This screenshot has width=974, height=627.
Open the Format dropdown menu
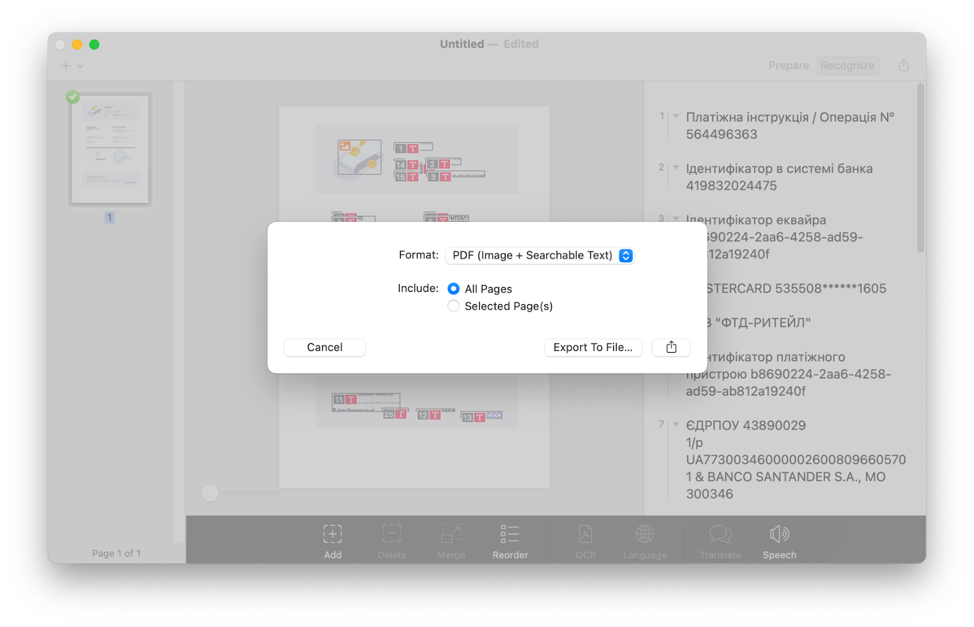point(539,255)
